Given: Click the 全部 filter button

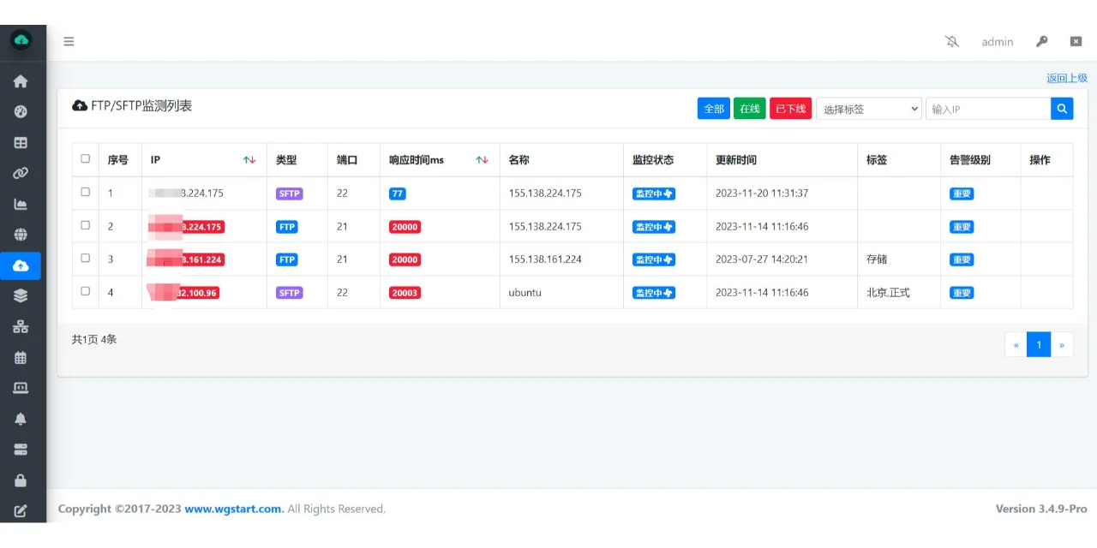Looking at the screenshot, I should (x=714, y=109).
